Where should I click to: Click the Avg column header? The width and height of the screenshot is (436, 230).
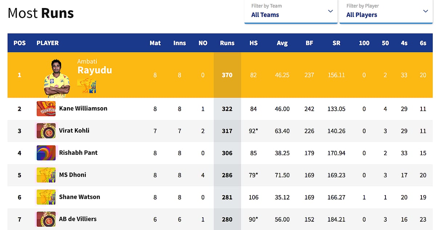282,43
